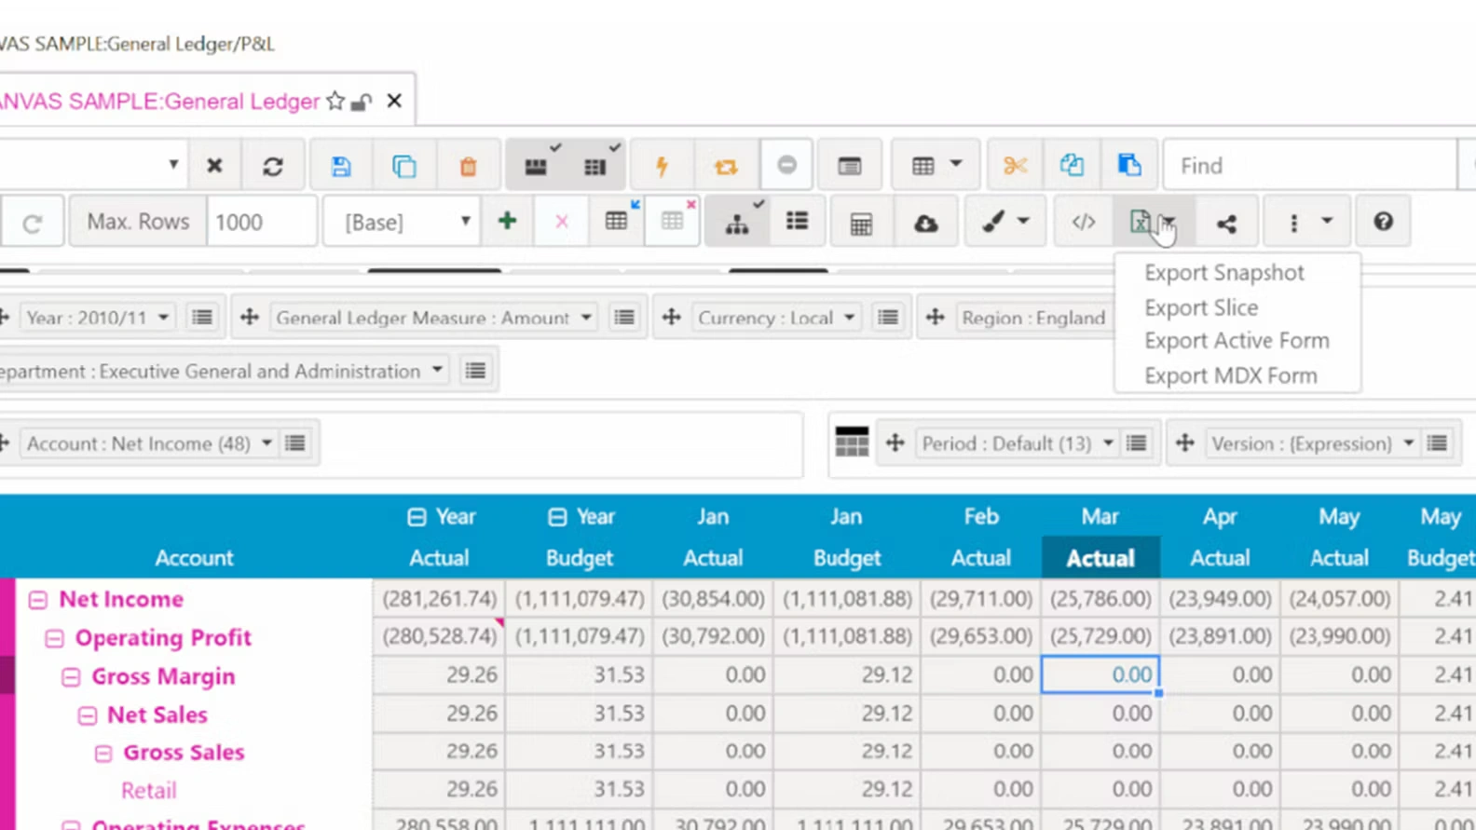Screen dimensions: 1476x830
Task: Click the refresh icon in top toolbar
Action: (x=272, y=166)
